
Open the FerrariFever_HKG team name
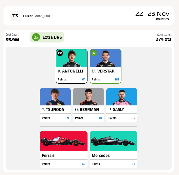tap(37, 16)
